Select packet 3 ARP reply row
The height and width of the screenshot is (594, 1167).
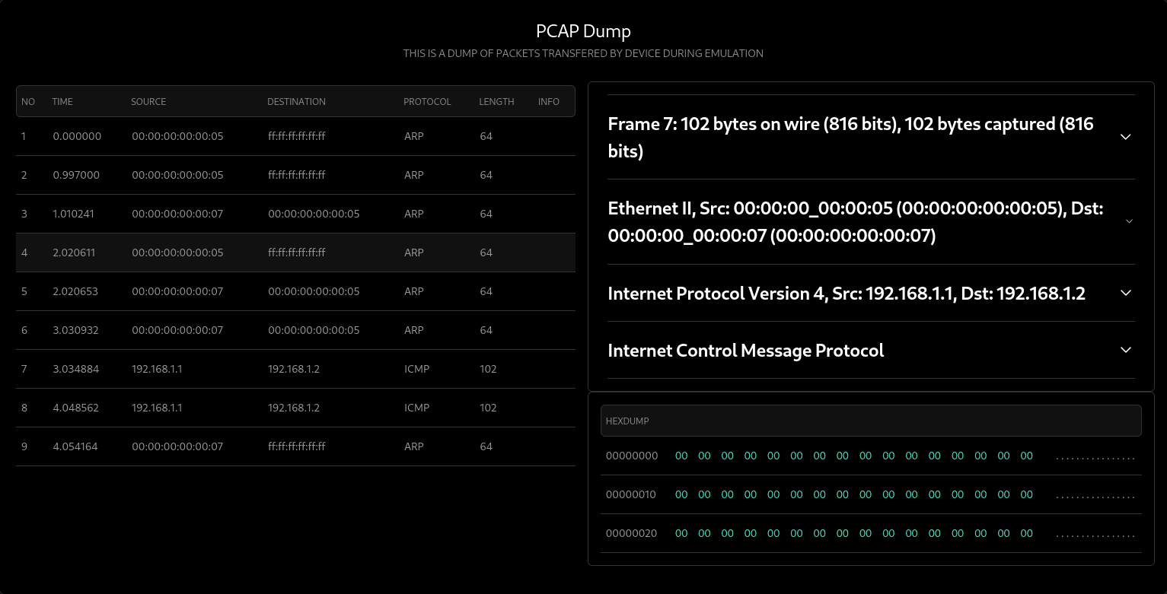pyautogui.click(x=295, y=214)
